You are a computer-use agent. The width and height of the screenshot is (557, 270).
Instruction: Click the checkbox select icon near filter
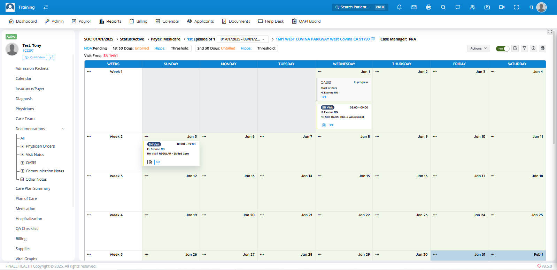pyautogui.click(x=515, y=48)
